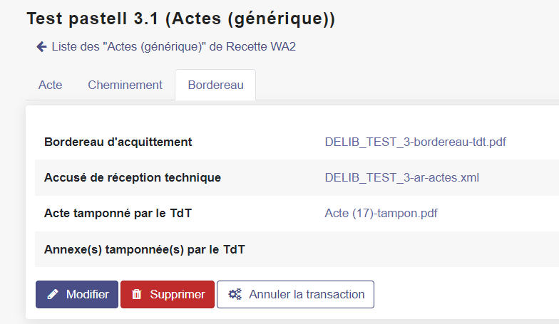This screenshot has width=559, height=324.
Task: Click the Accusé de réception technique label
Action: (133, 177)
